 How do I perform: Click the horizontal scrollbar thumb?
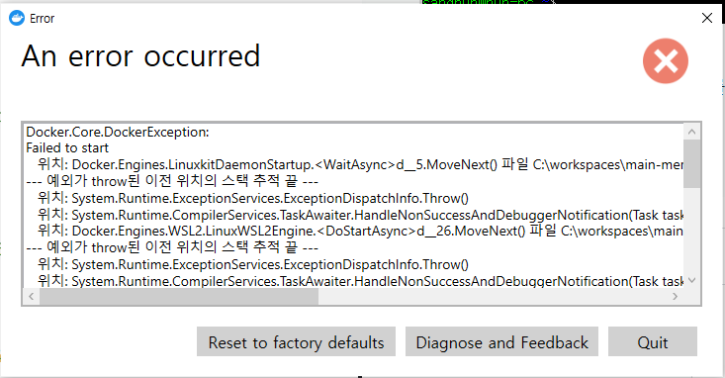pos(179,296)
